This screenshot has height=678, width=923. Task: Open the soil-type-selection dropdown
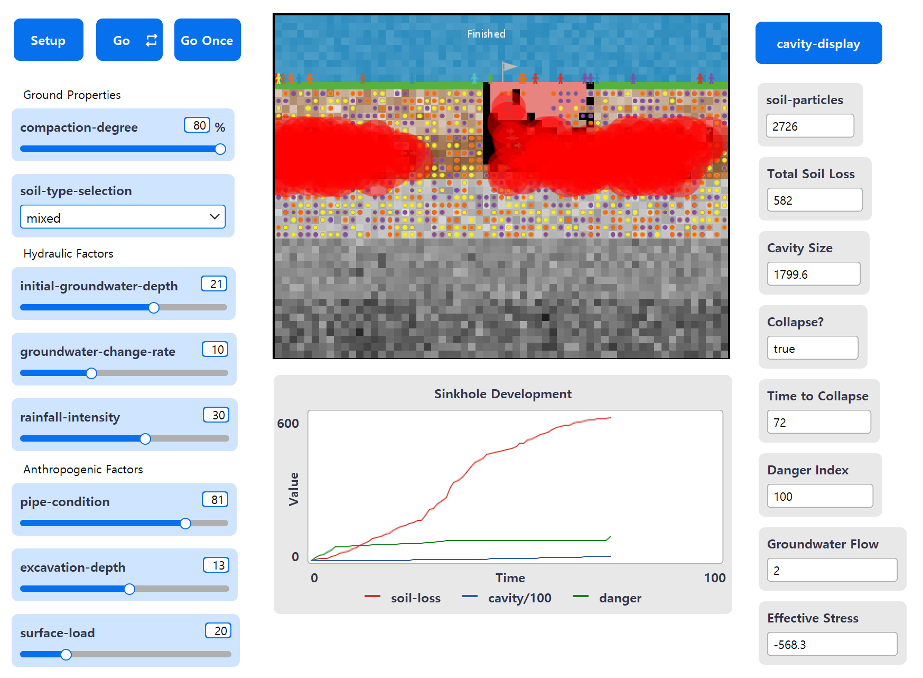coord(123,217)
